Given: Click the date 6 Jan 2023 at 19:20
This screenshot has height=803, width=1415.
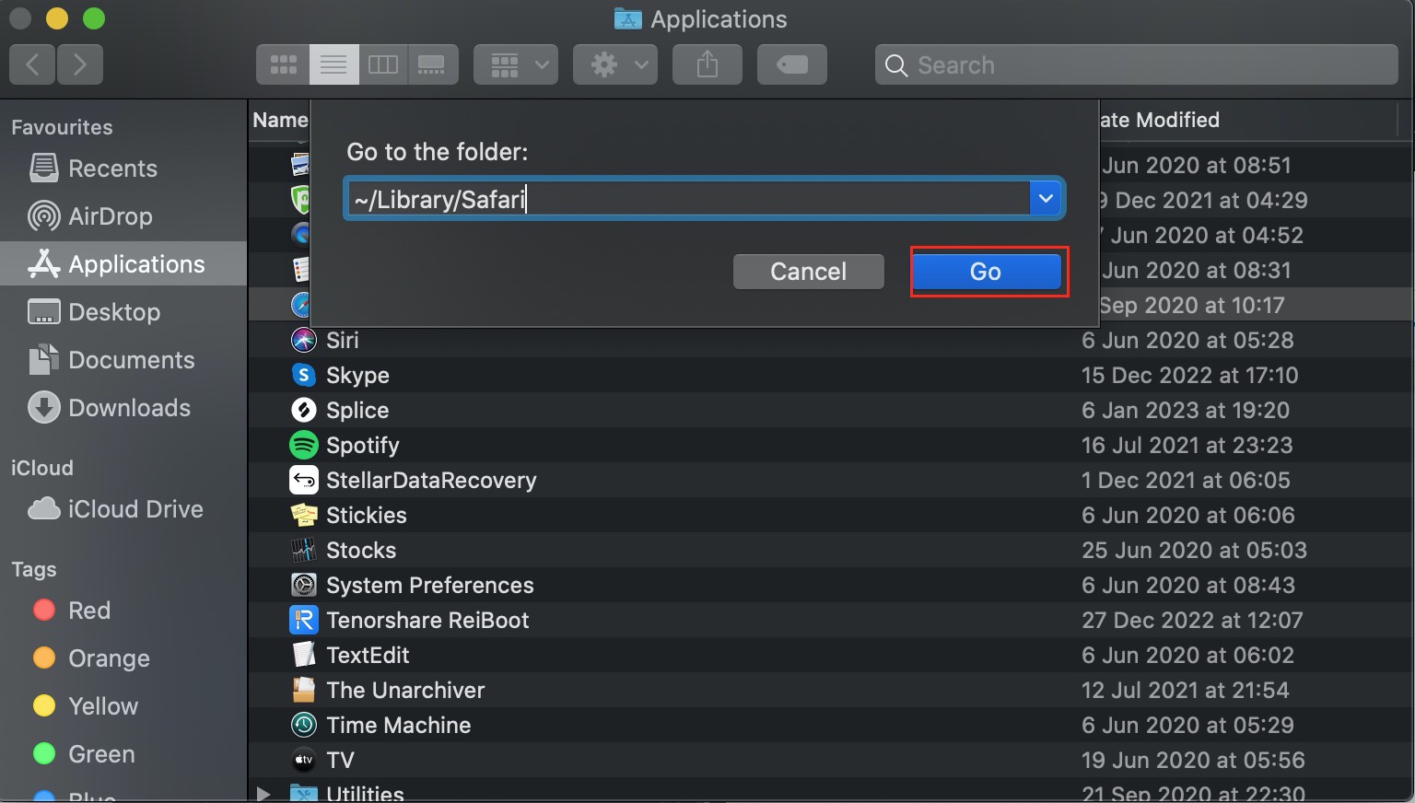Looking at the screenshot, I should (1185, 410).
